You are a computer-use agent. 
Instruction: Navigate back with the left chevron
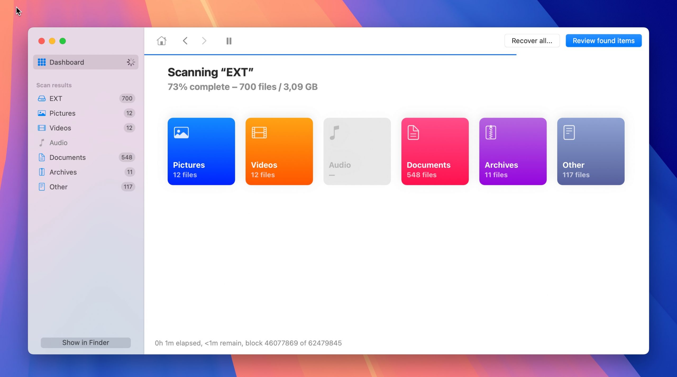click(x=185, y=41)
